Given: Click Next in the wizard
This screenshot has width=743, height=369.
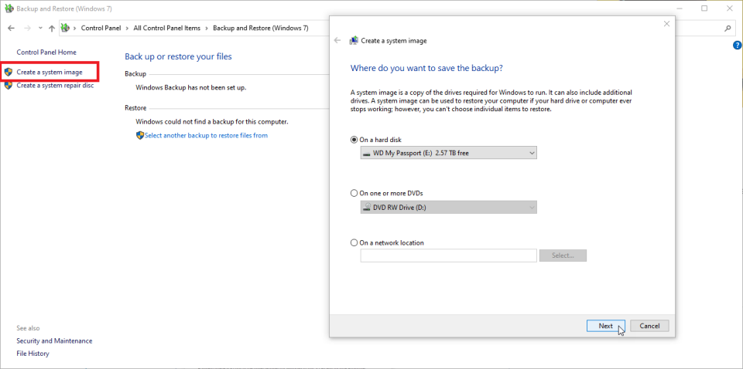Looking at the screenshot, I should tap(605, 326).
